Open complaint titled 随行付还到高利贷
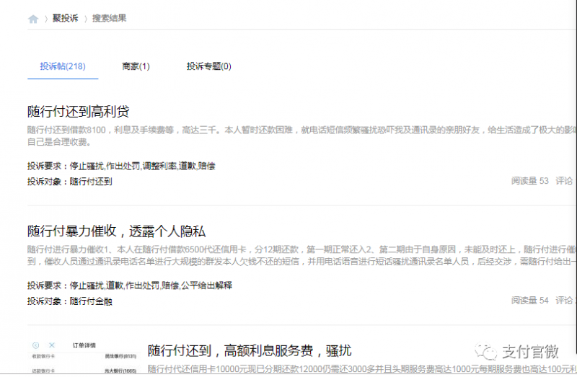Viewport: 577px width, 377px height. click(79, 111)
